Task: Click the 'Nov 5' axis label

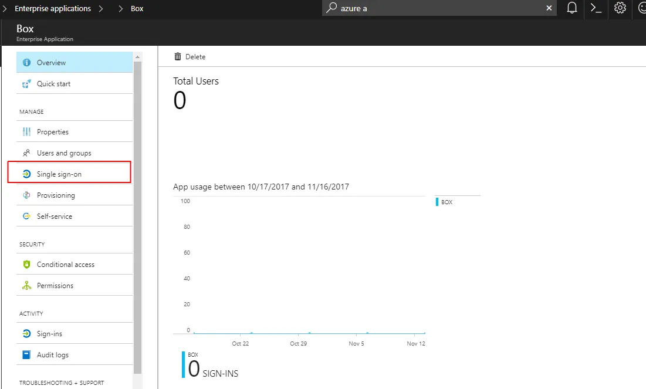Action: click(356, 343)
